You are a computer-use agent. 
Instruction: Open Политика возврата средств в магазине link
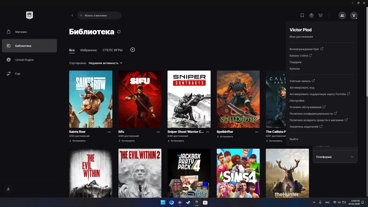[318, 120]
